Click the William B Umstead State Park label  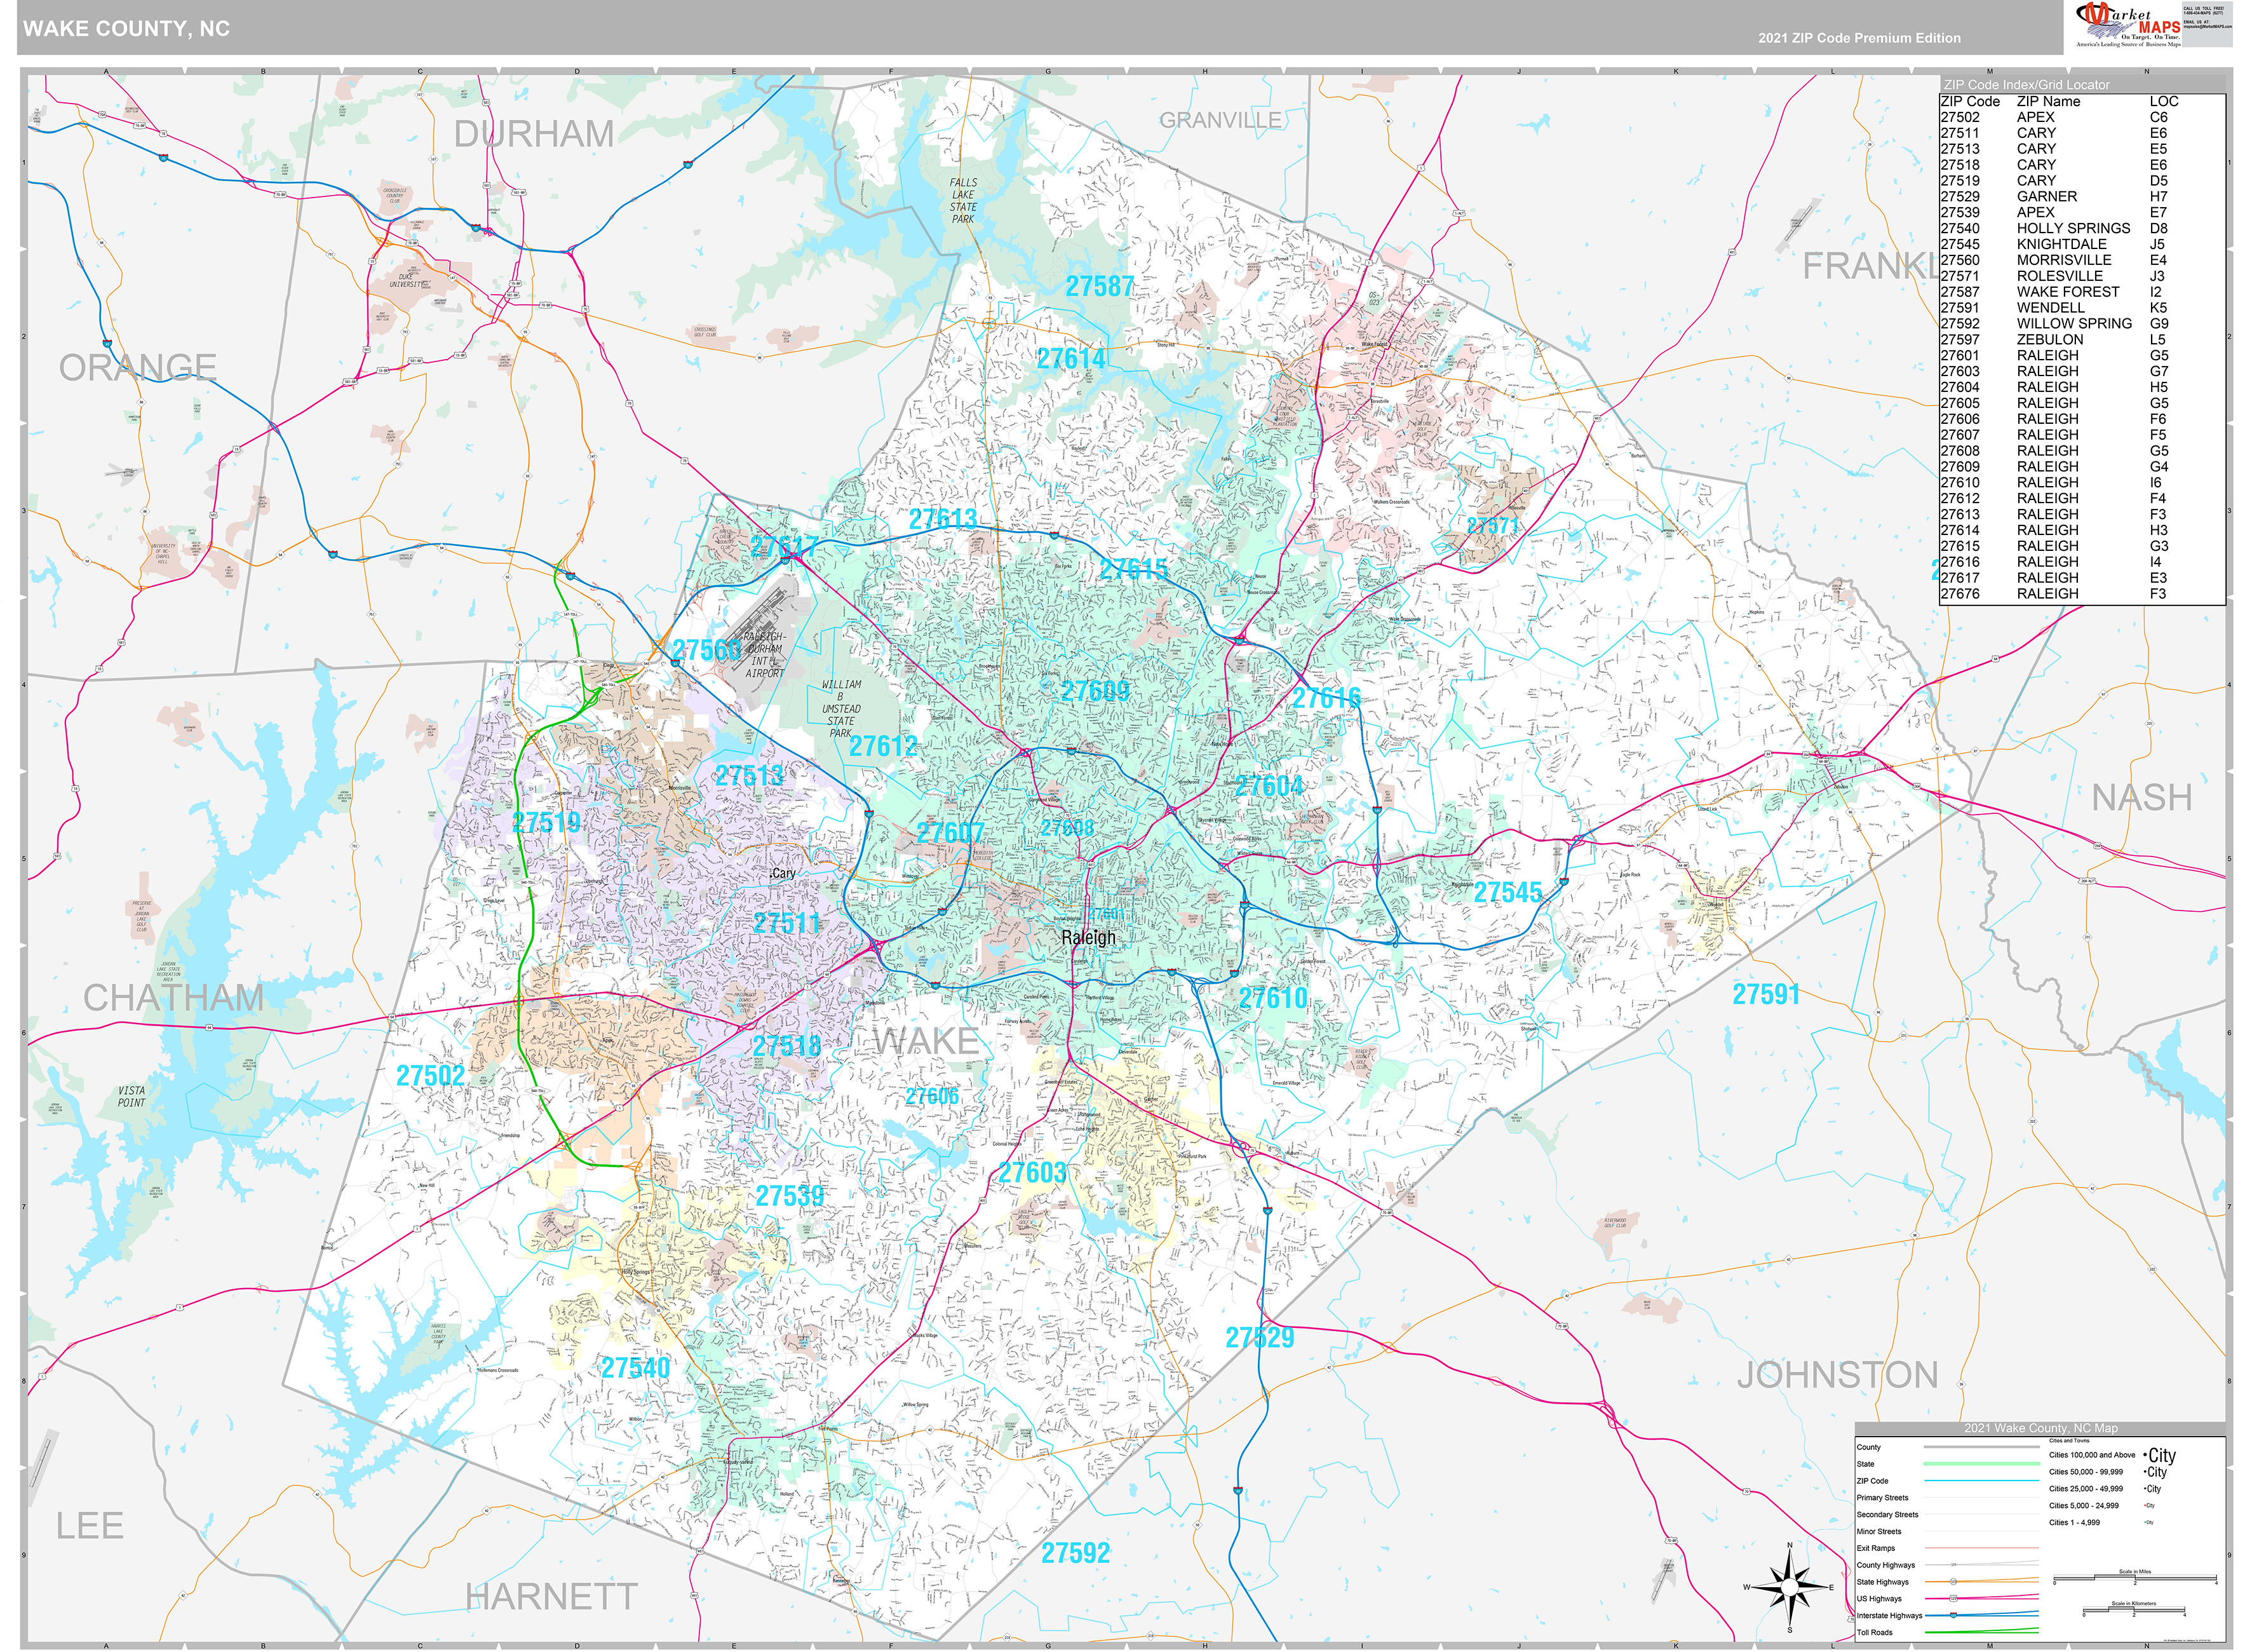tap(840, 708)
